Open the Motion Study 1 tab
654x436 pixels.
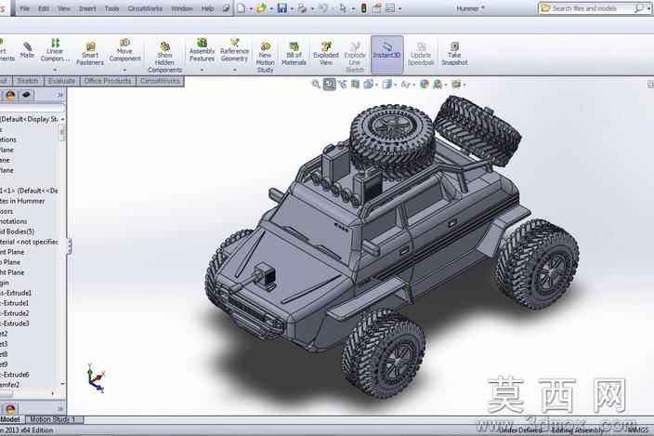[x=53, y=419]
